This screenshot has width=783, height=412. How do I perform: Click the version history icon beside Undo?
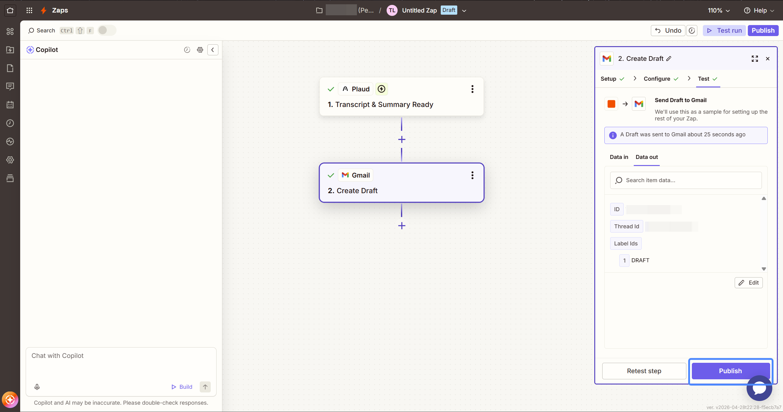(692, 31)
